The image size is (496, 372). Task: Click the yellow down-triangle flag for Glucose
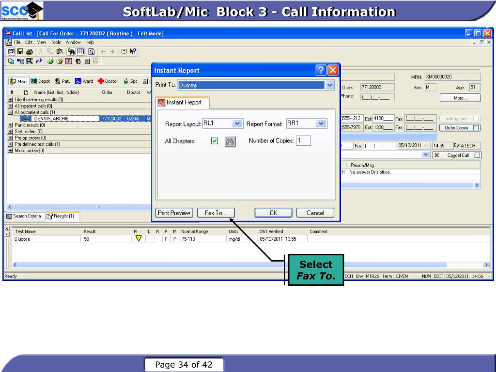click(x=139, y=238)
